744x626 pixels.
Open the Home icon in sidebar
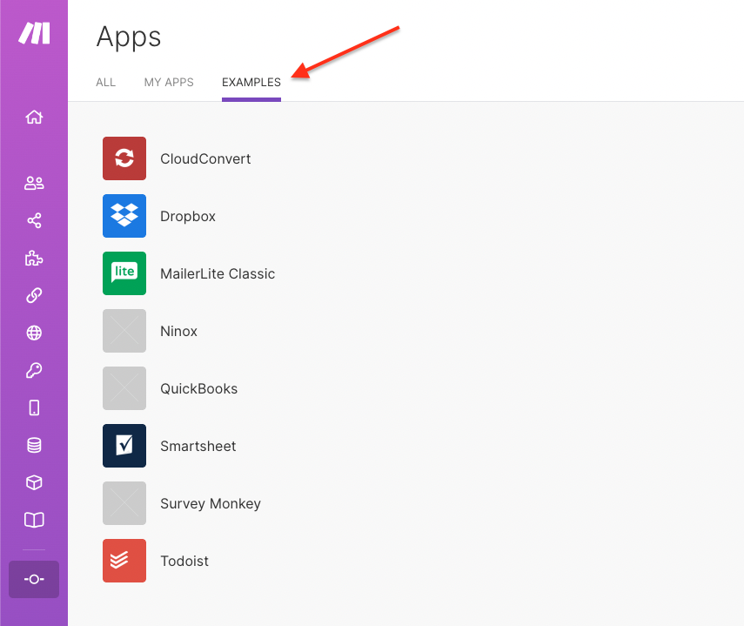[x=34, y=117]
